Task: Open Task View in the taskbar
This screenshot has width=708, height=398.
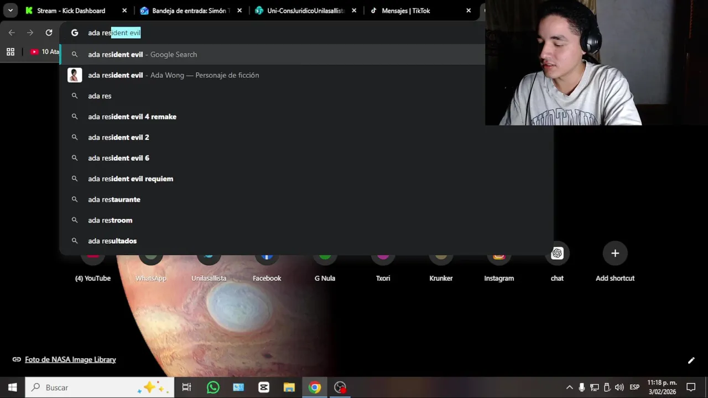Action: pyautogui.click(x=186, y=387)
